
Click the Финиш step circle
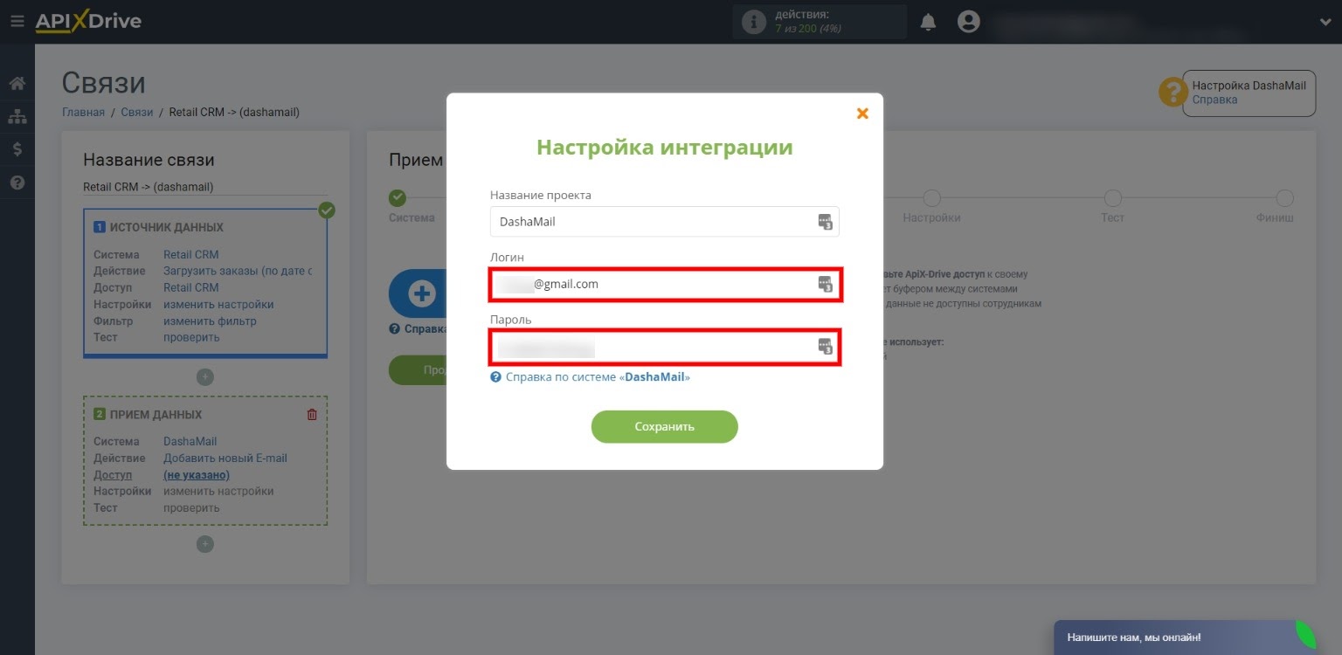pyautogui.click(x=1284, y=198)
